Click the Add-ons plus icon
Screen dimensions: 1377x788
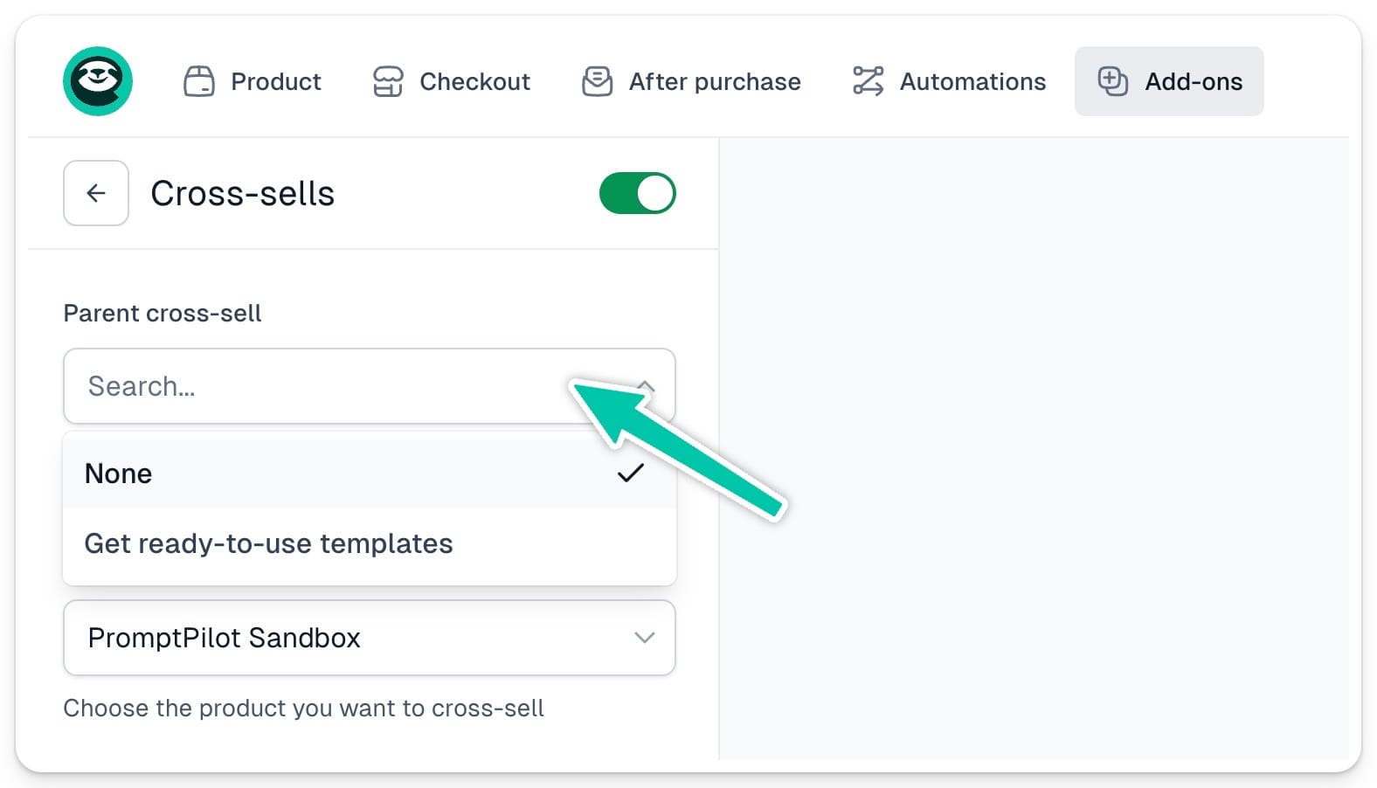tap(1113, 81)
